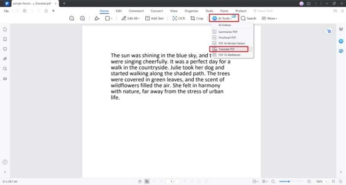Click the share icon in quick access bar

46,11
